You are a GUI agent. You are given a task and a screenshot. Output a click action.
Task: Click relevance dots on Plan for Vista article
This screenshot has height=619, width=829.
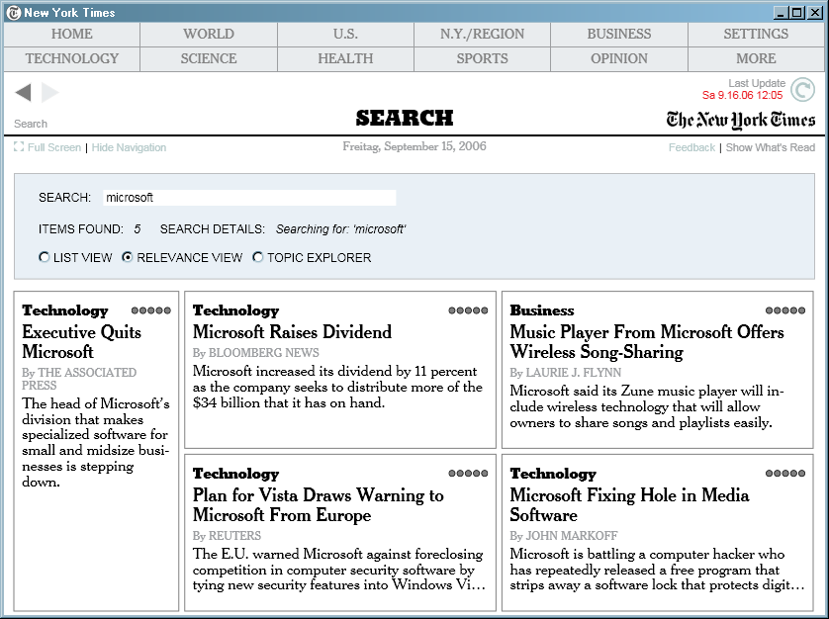[468, 473]
